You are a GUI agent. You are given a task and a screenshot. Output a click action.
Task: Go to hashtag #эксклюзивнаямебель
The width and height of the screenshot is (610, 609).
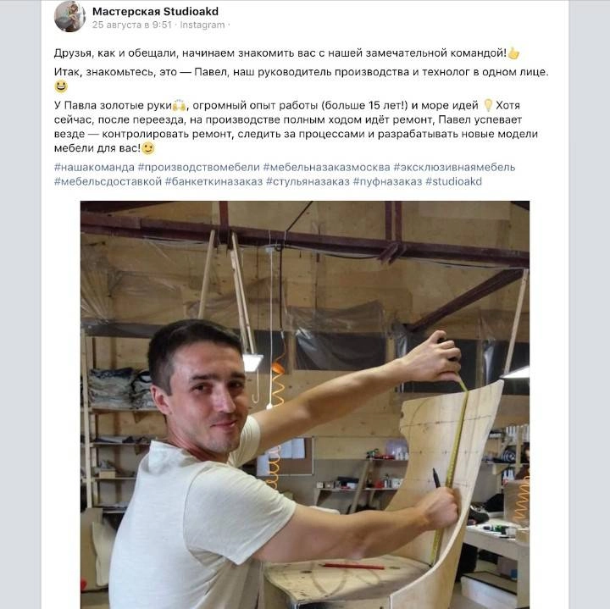click(x=454, y=167)
